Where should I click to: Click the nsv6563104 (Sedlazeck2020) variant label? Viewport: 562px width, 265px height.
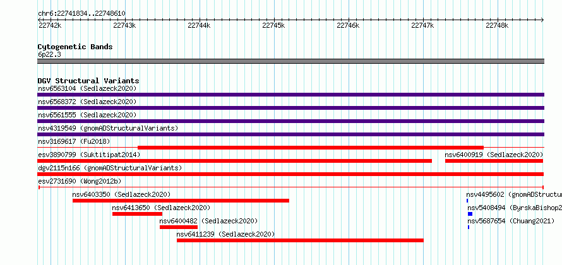point(87,88)
